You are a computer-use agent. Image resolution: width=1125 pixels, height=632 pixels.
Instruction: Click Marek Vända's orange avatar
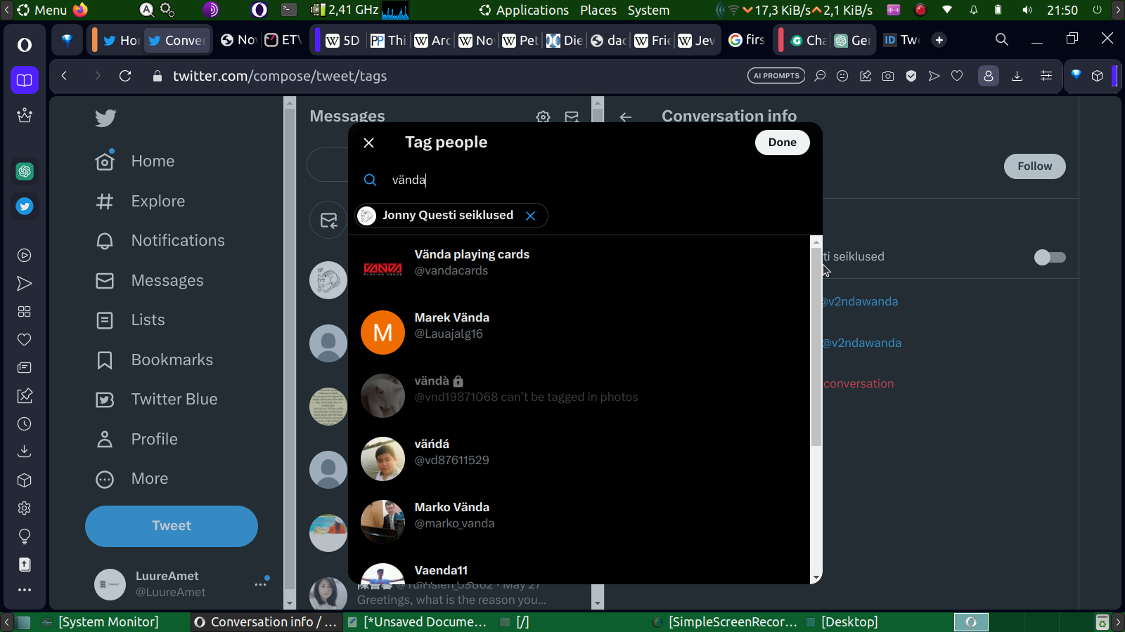[382, 332]
